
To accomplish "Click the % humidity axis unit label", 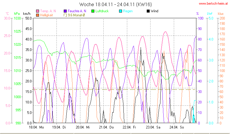I will point(197,14).
